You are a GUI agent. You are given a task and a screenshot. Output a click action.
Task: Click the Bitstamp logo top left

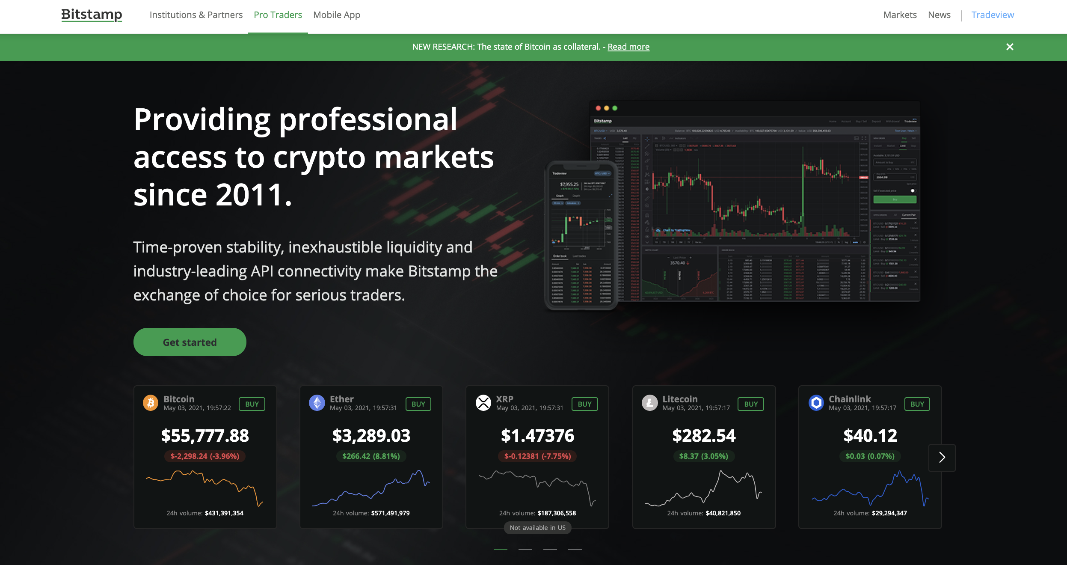(91, 14)
